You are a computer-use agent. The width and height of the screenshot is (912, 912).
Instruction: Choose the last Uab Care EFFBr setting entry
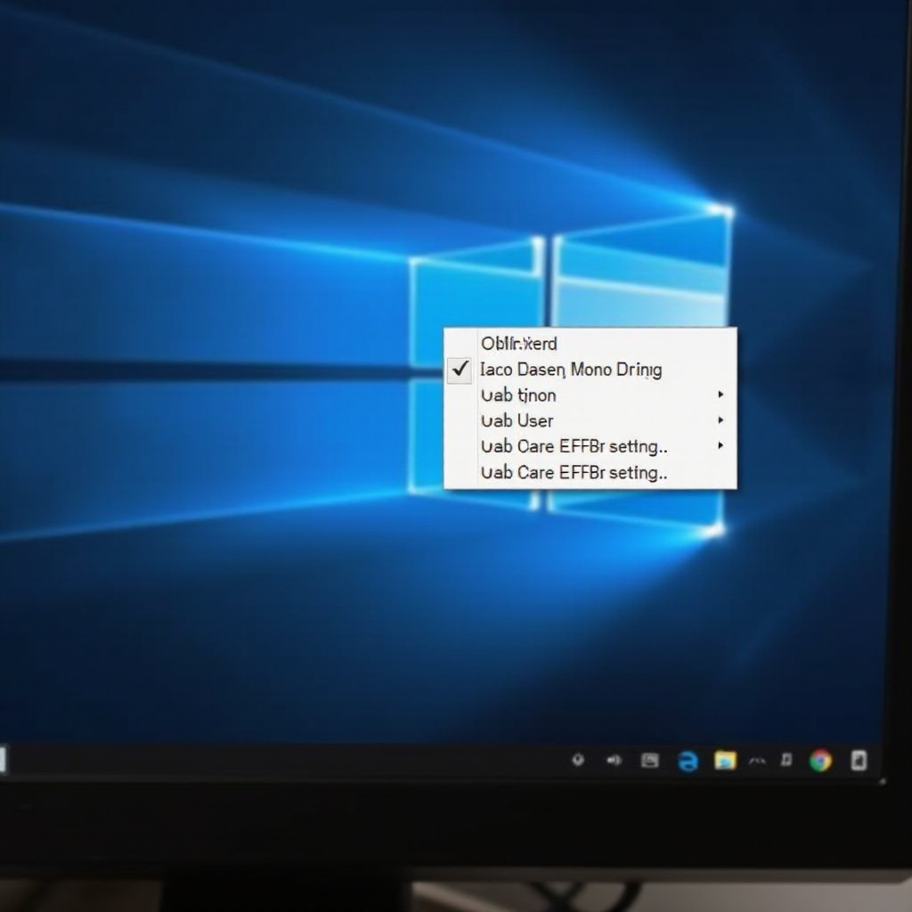click(x=574, y=473)
